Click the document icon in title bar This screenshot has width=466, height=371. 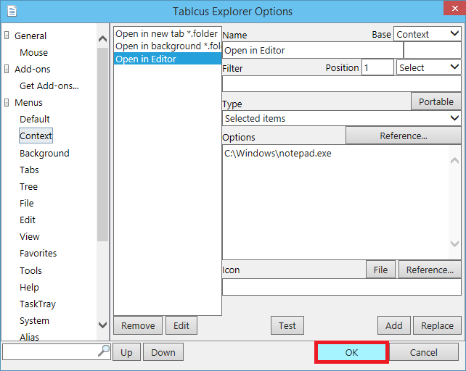[12, 12]
